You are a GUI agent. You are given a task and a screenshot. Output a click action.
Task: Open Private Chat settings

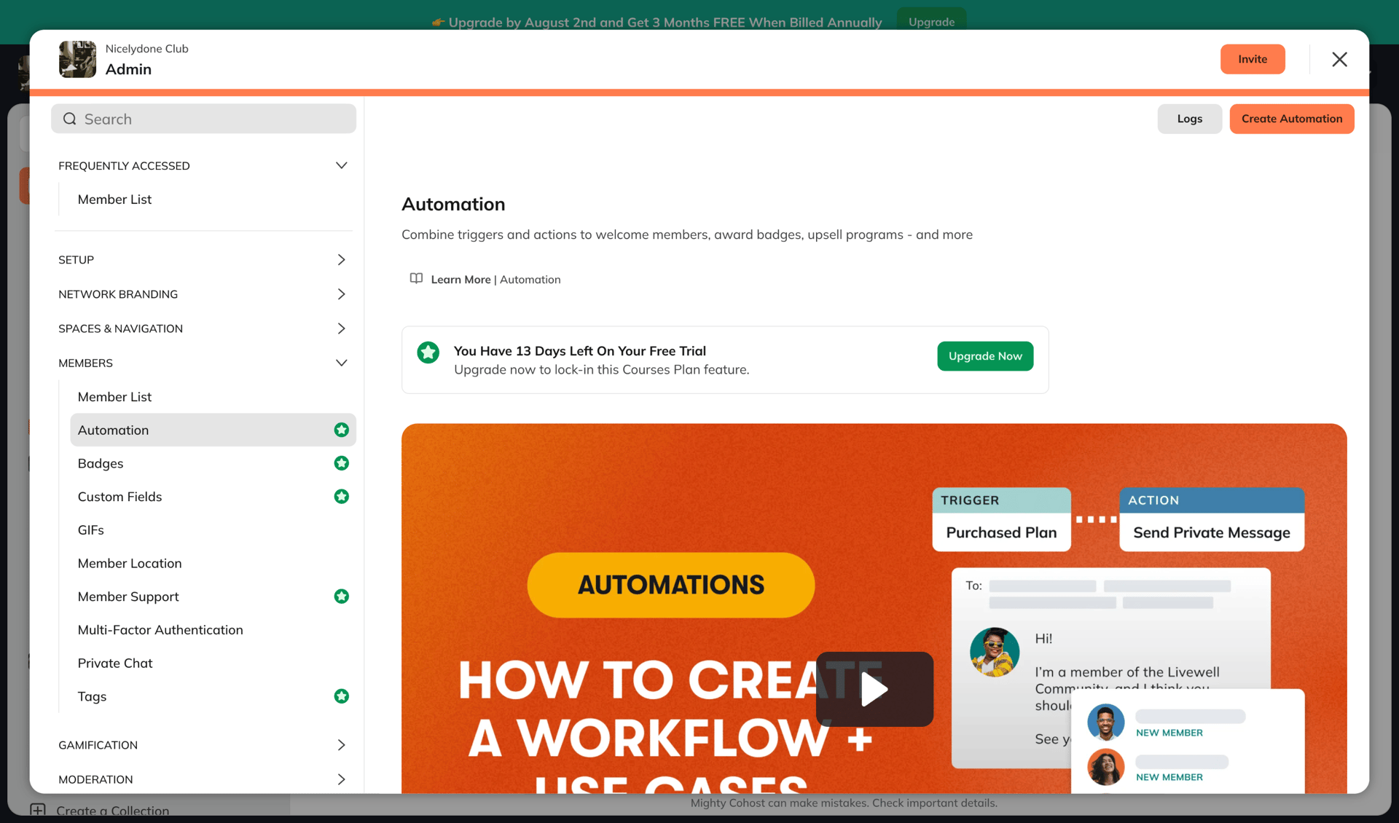115,663
